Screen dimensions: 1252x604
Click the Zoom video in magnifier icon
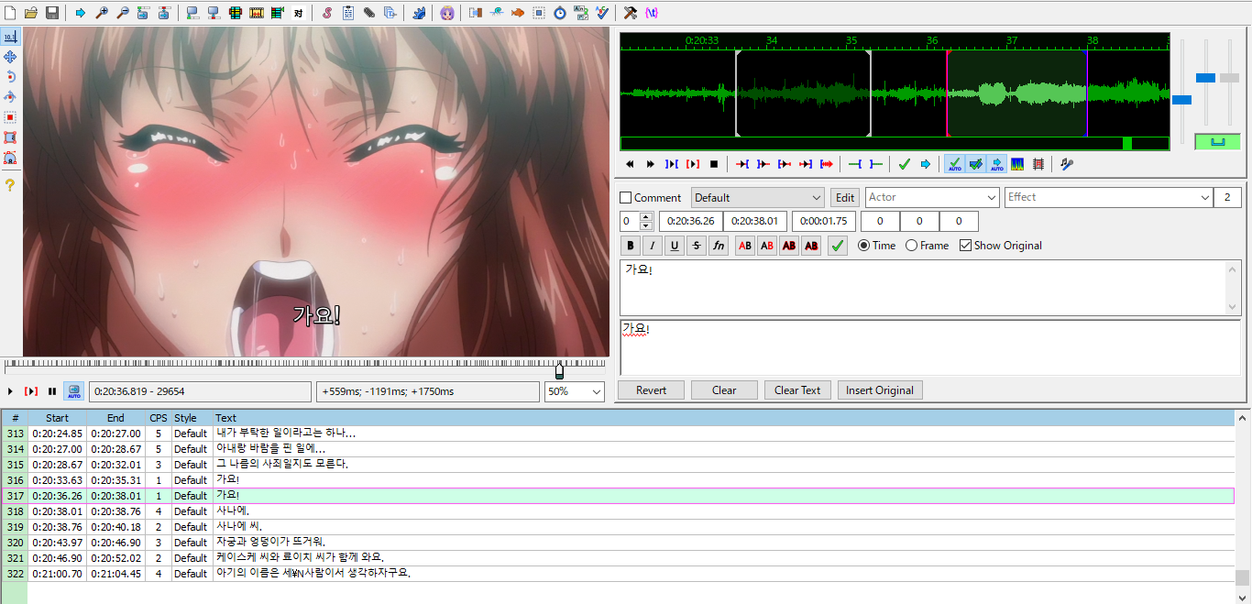pyautogui.click(x=102, y=13)
